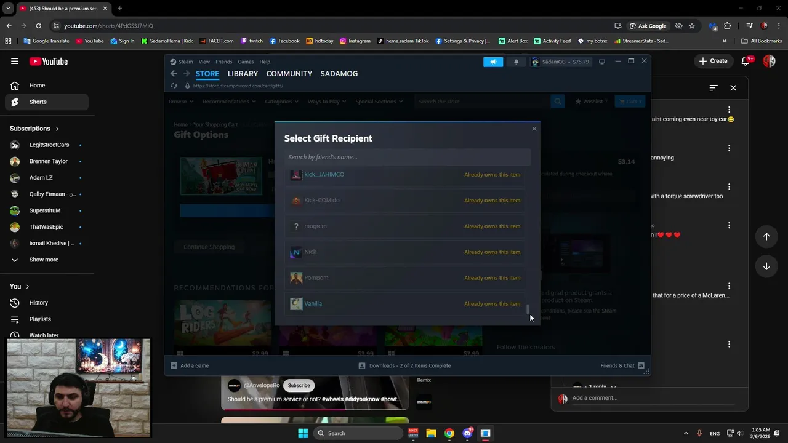Go to YouTube Home
Screen dimensions: 788x443
click(47, 86)
